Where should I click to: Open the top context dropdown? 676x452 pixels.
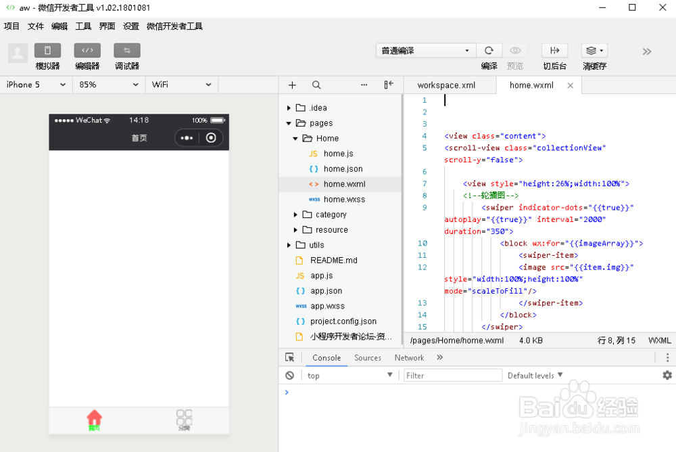coord(349,376)
